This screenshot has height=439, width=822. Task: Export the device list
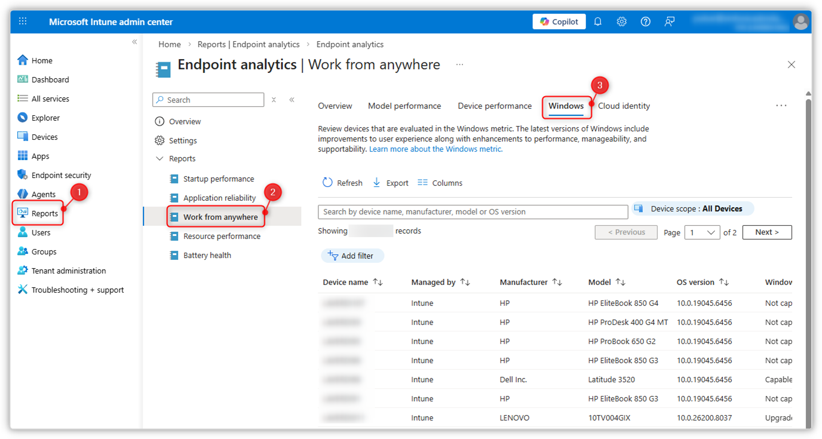390,183
